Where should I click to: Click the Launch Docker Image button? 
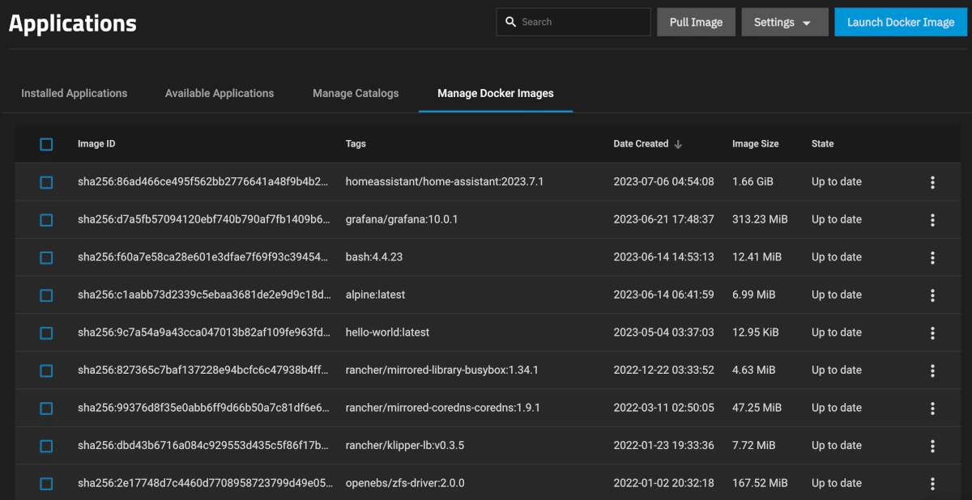point(901,22)
